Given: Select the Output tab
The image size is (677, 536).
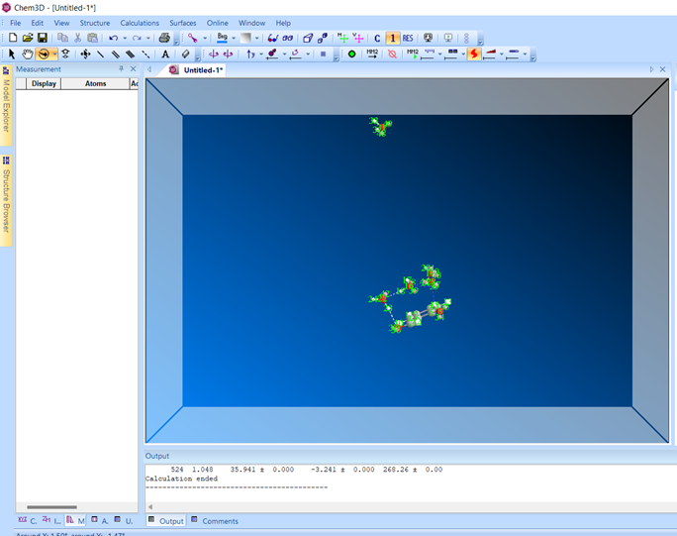Looking at the screenshot, I should (166, 521).
